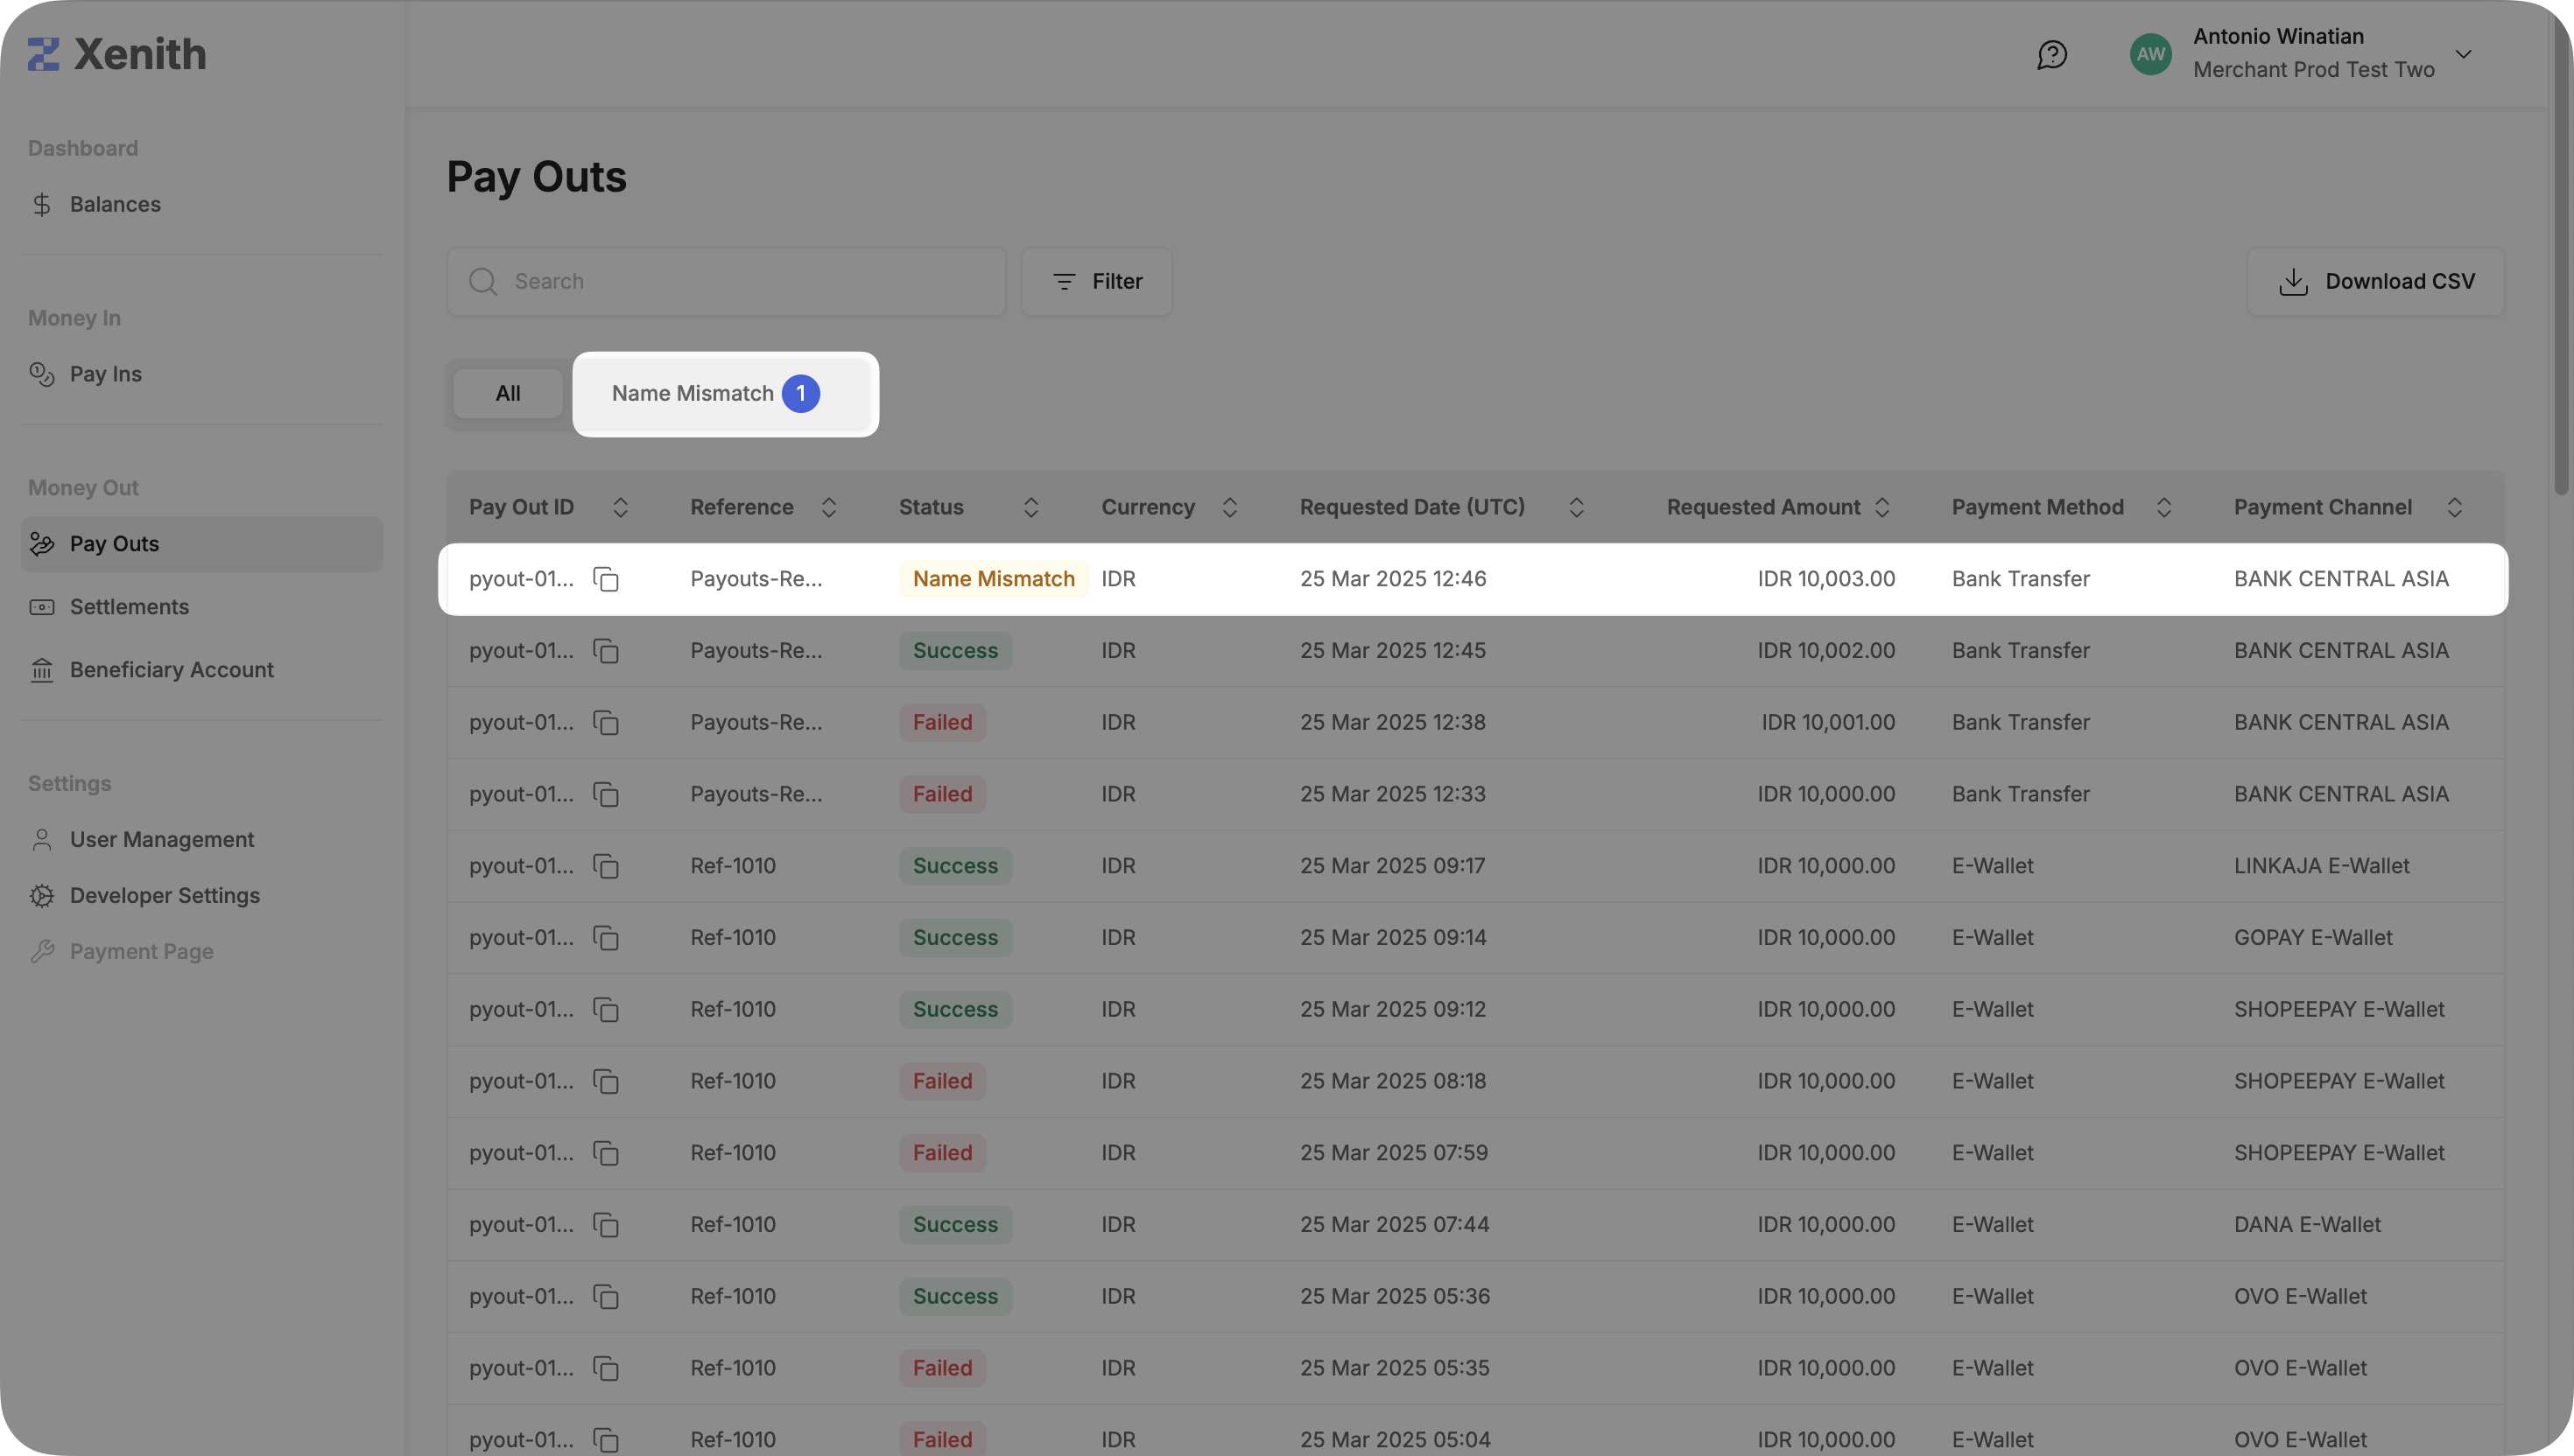The width and height of the screenshot is (2574, 1456).
Task: Open the help chat icon
Action: click(2052, 54)
